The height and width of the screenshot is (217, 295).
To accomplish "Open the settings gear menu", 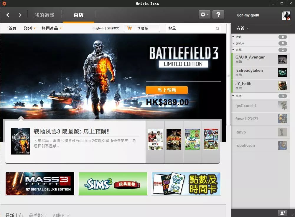I will [x=204, y=14].
